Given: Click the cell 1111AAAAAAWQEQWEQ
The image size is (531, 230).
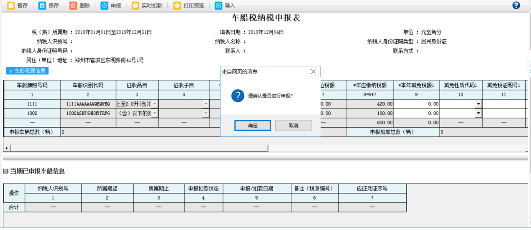Looking at the screenshot, I should (x=88, y=104).
